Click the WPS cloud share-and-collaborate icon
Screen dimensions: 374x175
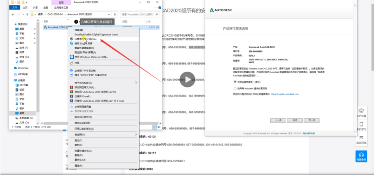71,75
